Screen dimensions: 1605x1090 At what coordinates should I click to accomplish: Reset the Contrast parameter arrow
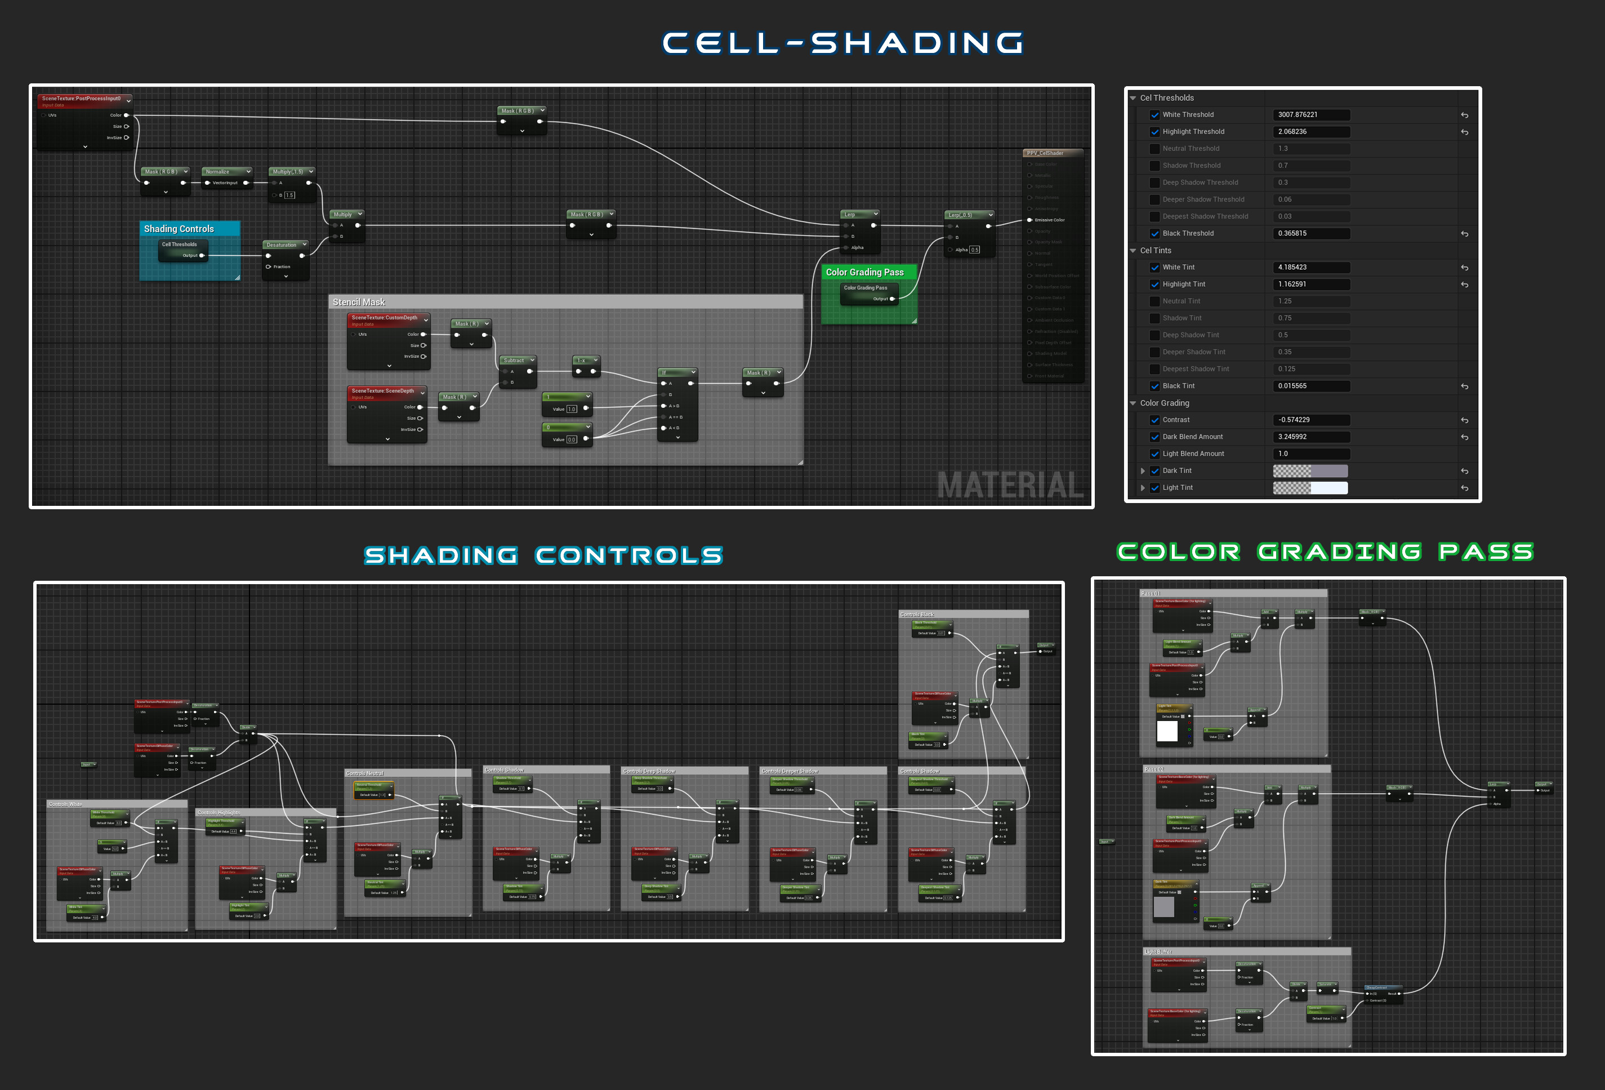(x=1464, y=421)
